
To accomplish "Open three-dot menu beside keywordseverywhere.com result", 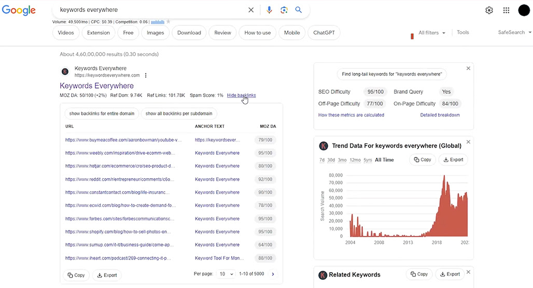I will (146, 76).
